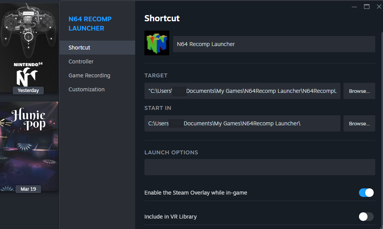Edit the N64 Recomp Launcher name field
The image size is (383, 229).
274,44
